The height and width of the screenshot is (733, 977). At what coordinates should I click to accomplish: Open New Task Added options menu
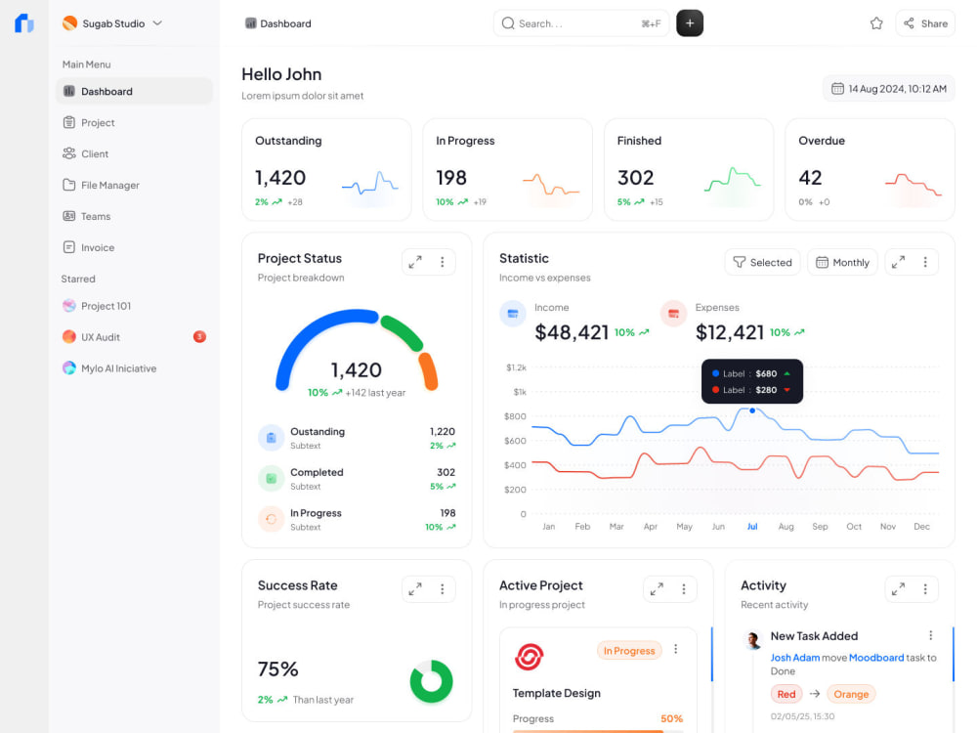pyautogui.click(x=931, y=635)
